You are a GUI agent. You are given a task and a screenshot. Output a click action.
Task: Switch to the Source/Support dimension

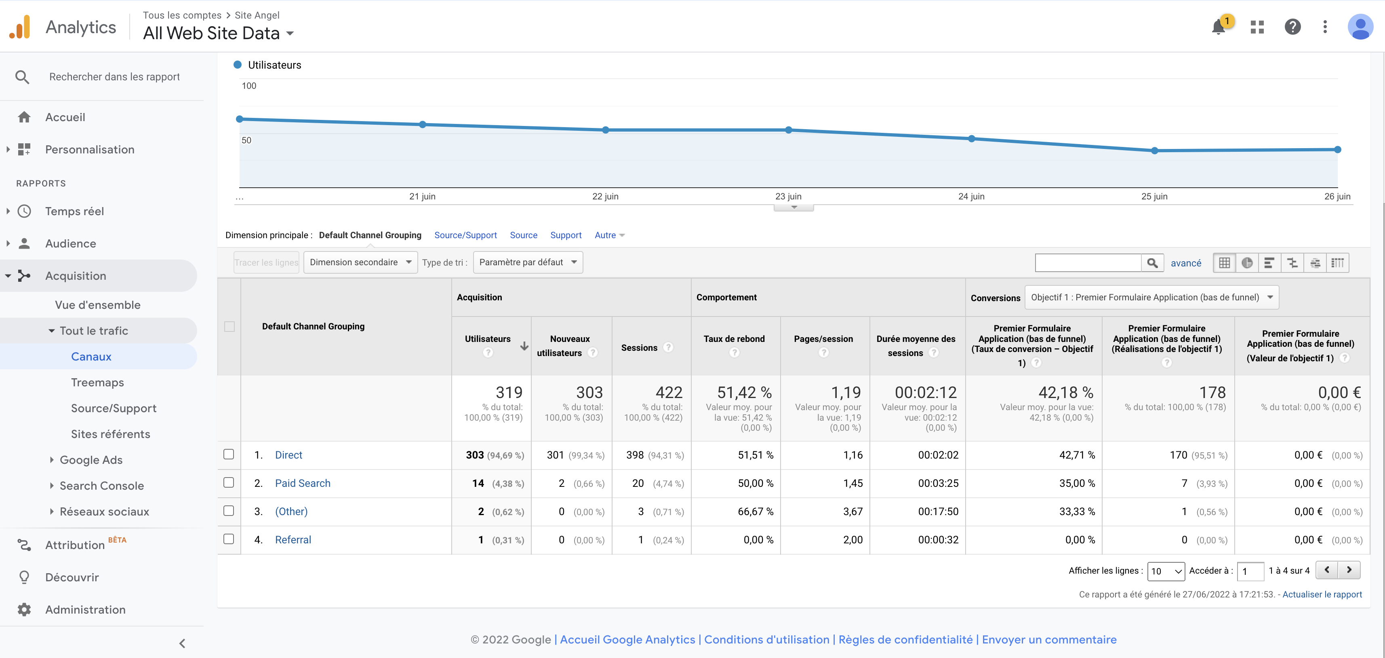(x=465, y=235)
